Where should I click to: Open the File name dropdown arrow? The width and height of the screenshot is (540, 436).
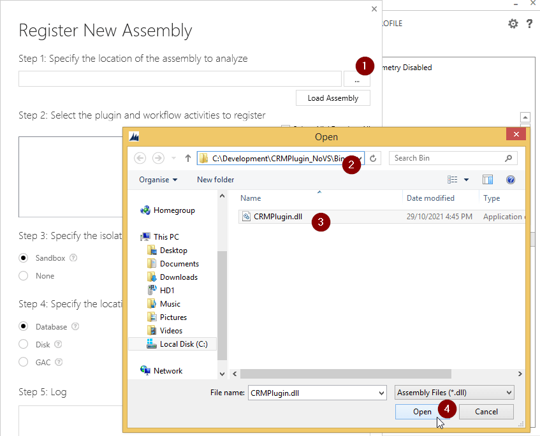click(381, 393)
